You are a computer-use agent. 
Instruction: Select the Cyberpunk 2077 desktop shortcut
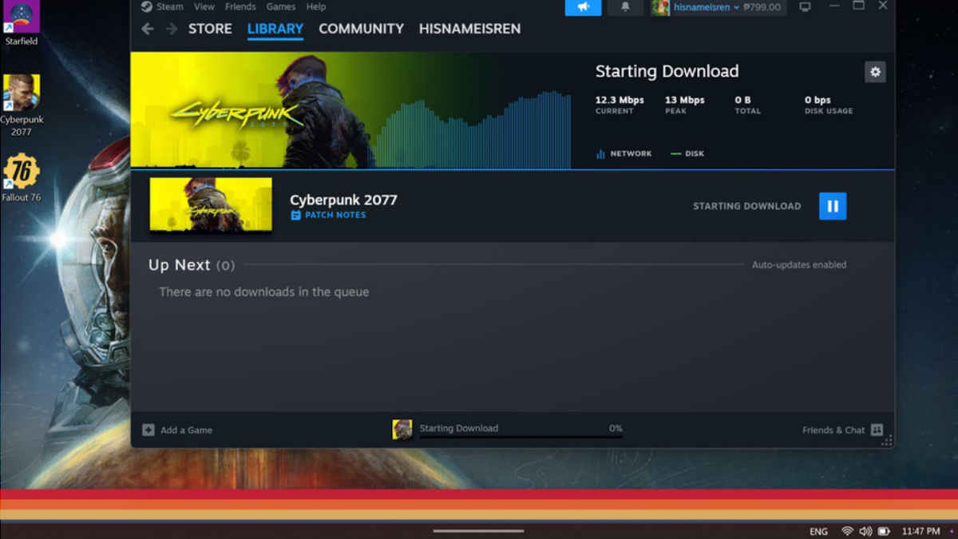[22, 105]
